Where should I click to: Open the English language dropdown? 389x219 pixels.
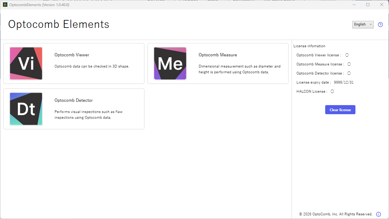coord(363,25)
